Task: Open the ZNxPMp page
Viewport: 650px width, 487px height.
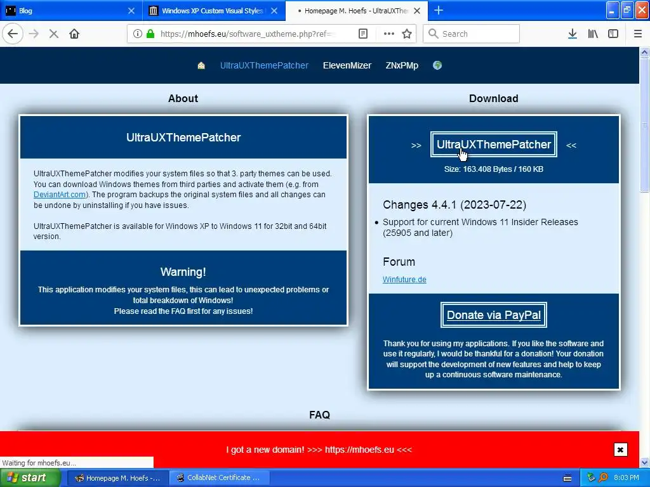Action: coord(402,65)
